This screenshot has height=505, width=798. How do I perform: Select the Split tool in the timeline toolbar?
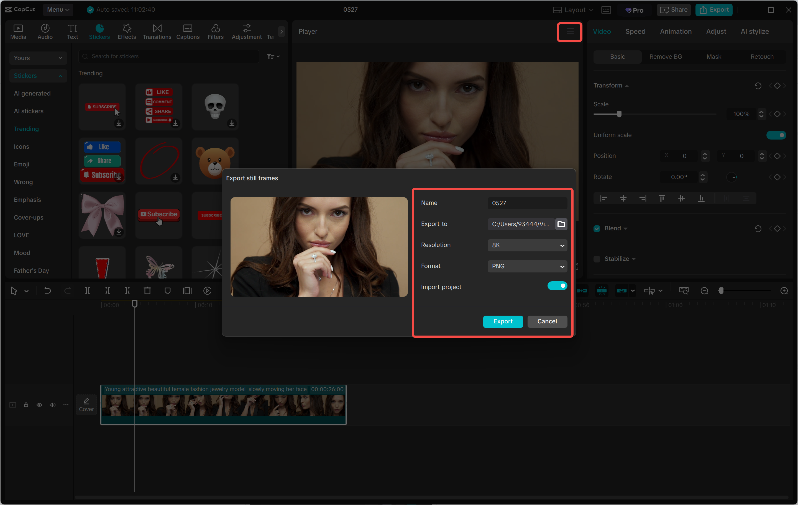click(88, 291)
